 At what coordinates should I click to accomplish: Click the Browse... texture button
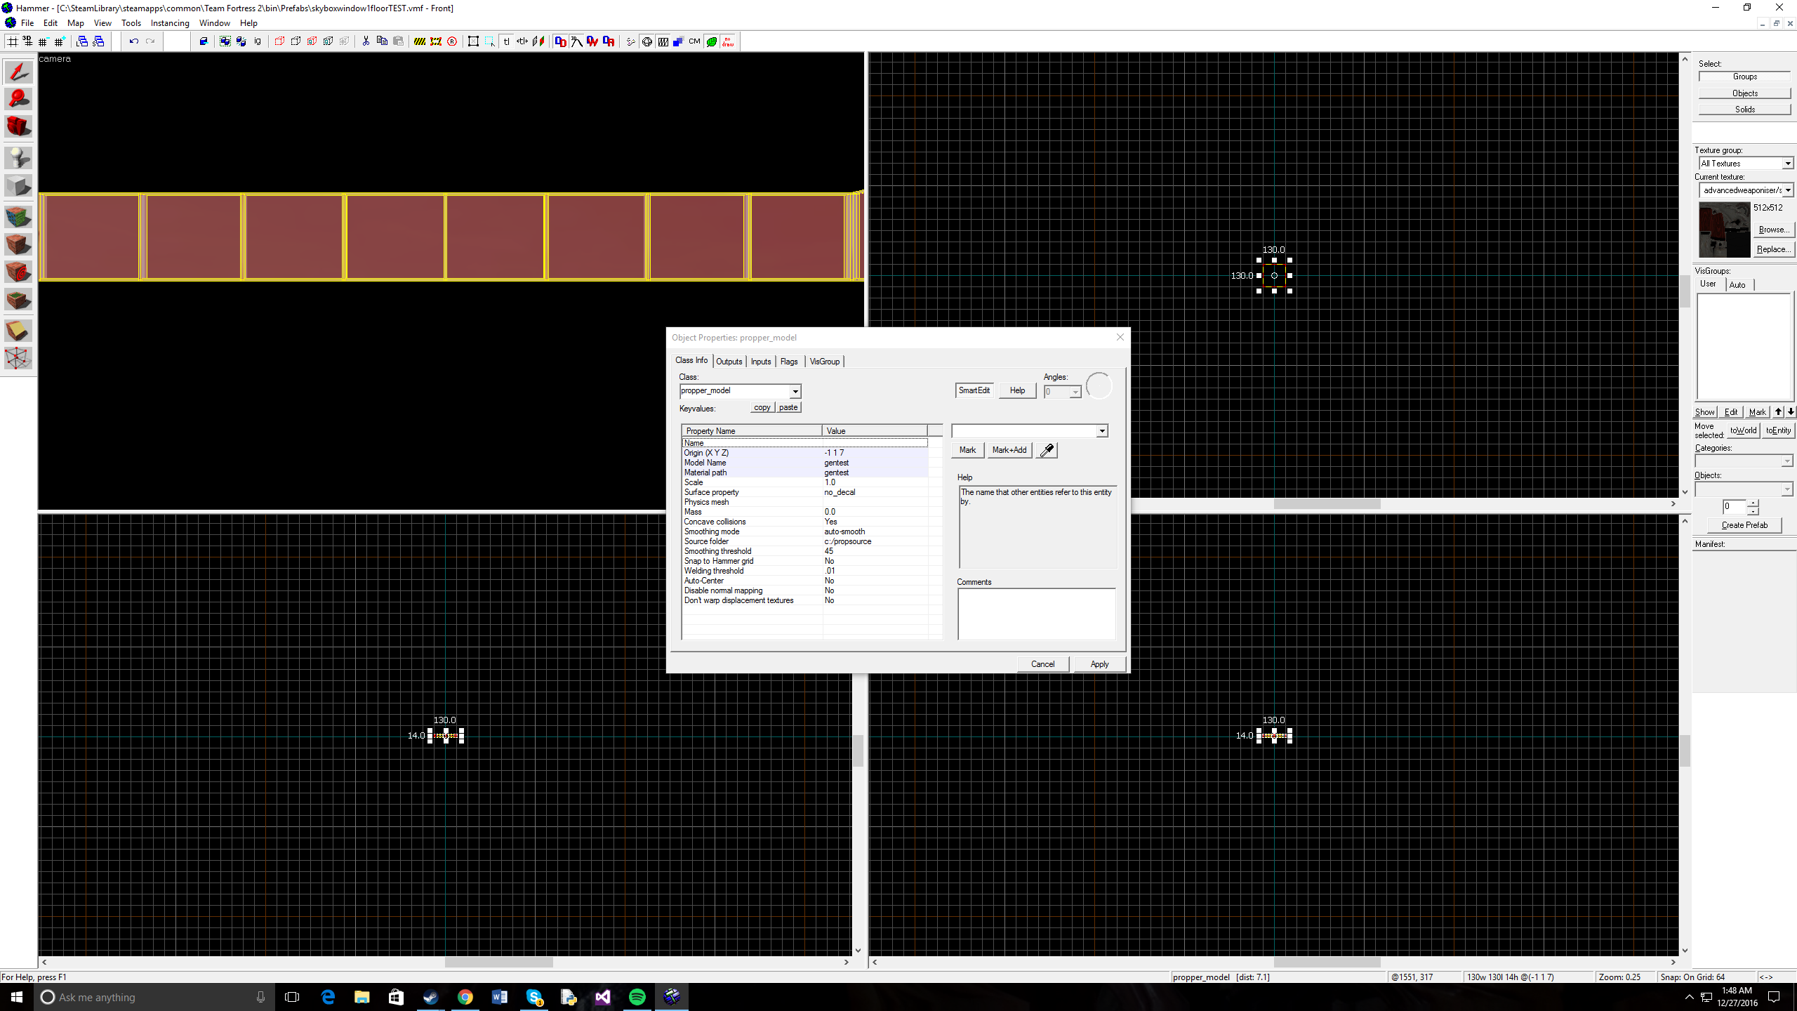coord(1773,230)
